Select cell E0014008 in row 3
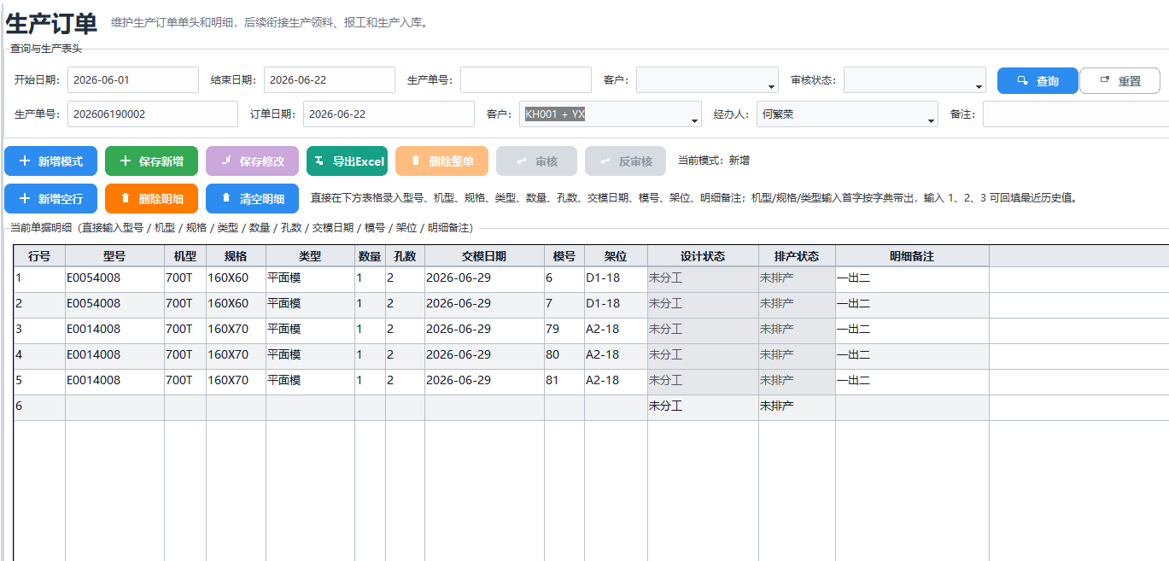The width and height of the screenshot is (1169, 561). coord(114,330)
